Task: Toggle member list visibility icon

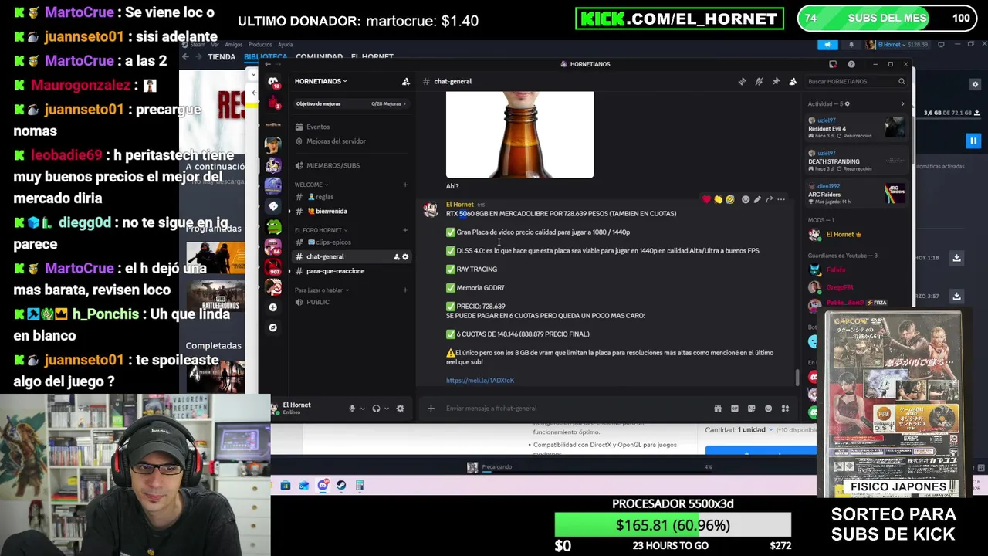Action: pos(793,81)
